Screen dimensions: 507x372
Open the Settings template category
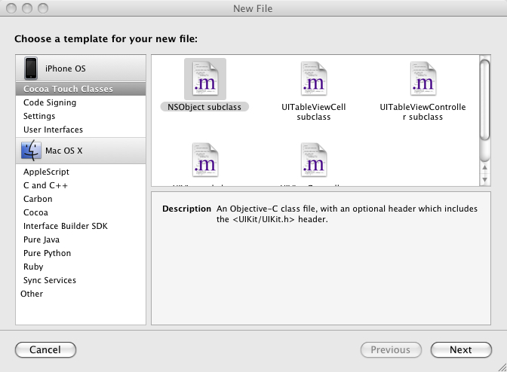pyautogui.click(x=81, y=116)
